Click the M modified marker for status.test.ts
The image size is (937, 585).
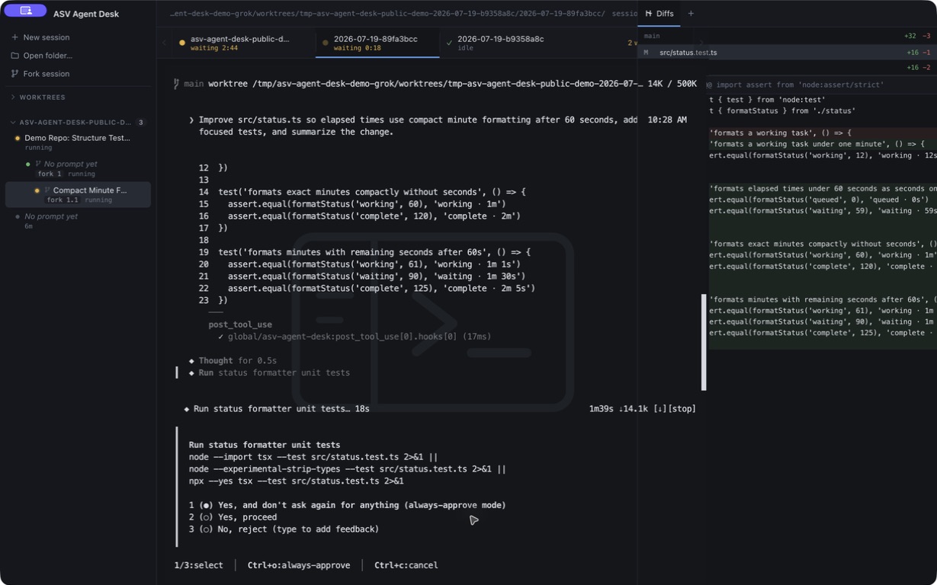[x=646, y=53]
